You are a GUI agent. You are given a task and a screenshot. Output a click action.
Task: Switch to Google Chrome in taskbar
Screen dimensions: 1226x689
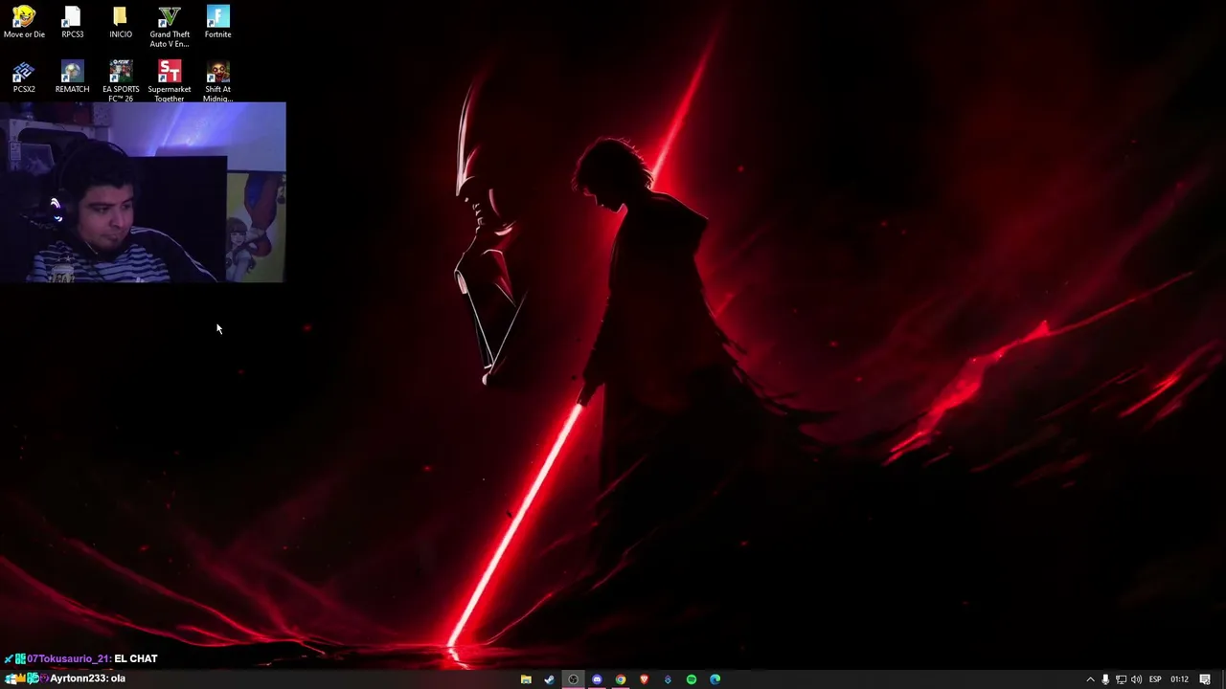(621, 679)
